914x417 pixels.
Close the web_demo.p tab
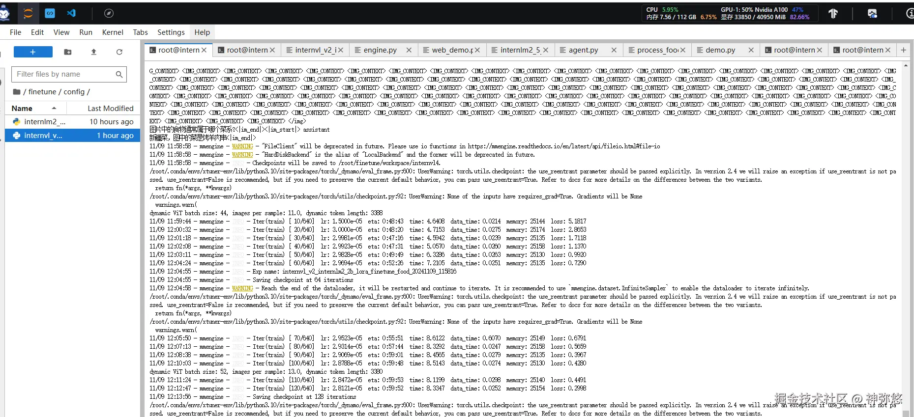point(477,50)
